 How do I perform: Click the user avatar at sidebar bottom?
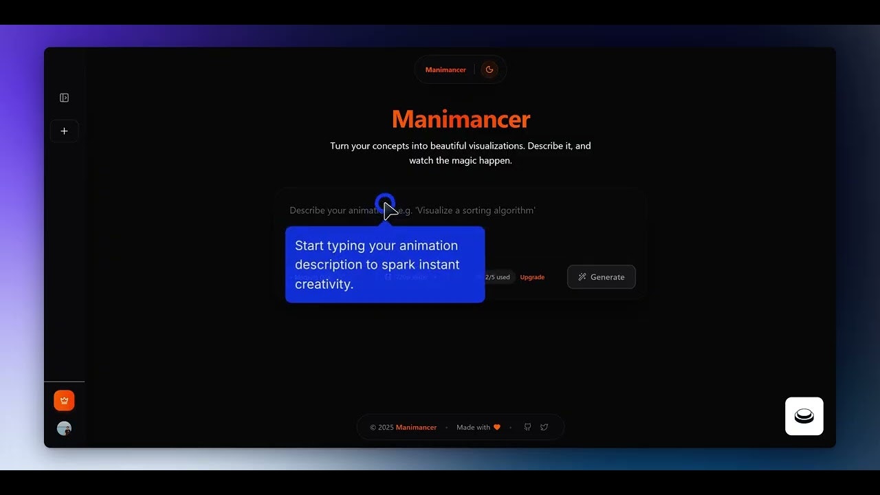(x=63, y=428)
